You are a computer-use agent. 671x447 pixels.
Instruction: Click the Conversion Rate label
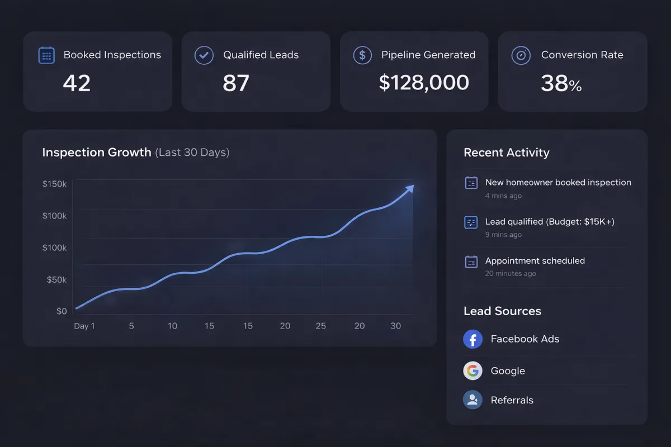point(582,55)
